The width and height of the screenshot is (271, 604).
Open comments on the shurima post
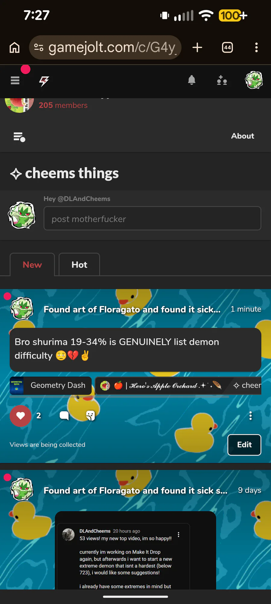[64, 416]
